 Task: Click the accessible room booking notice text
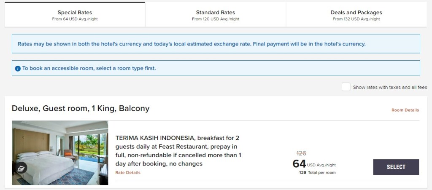(x=89, y=68)
